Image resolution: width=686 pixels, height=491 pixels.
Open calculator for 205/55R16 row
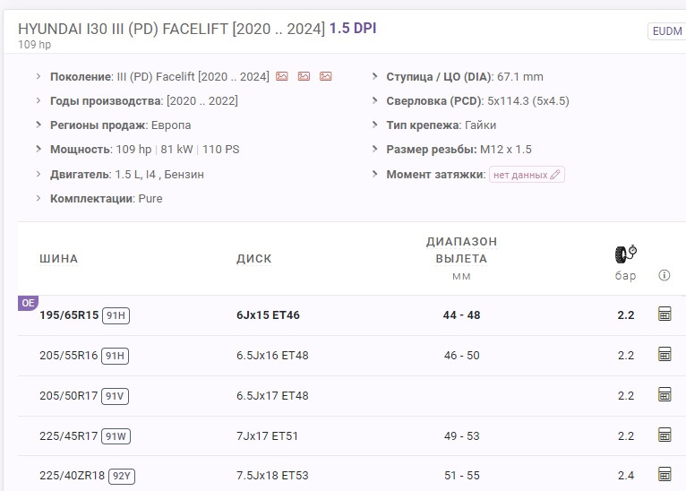[x=665, y=354]
